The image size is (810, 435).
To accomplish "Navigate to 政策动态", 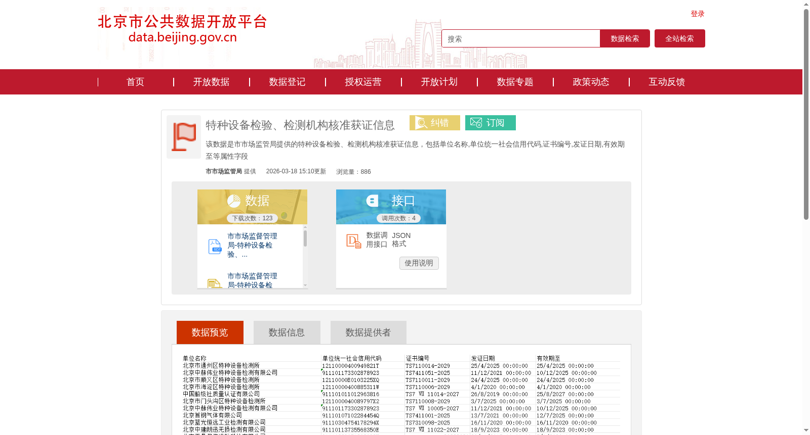I will click(591, 82).
